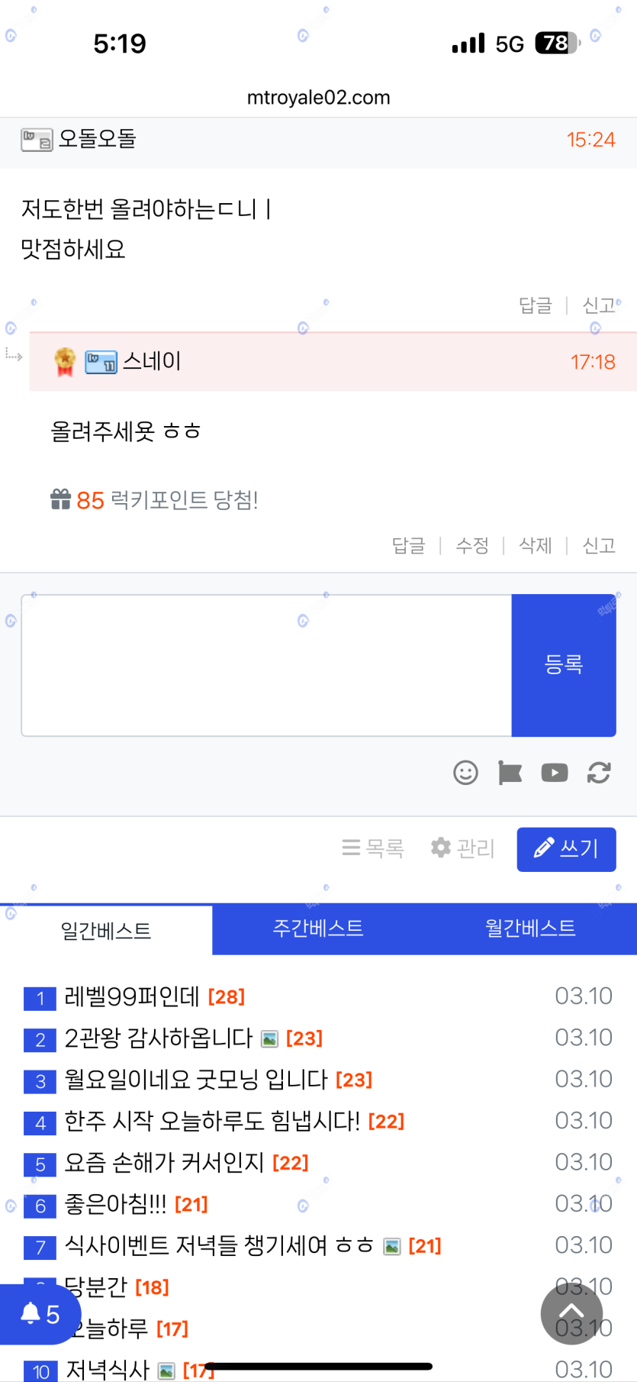Image resolution: width=637 pixels, height=1382 pixels.
Task: Open 관리 management settings
Action: pos(463,848)
